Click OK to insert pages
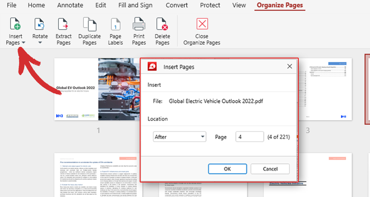This screenshot has width=370, height=197. (227, 169)
